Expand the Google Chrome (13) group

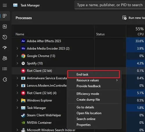[17, 56]
